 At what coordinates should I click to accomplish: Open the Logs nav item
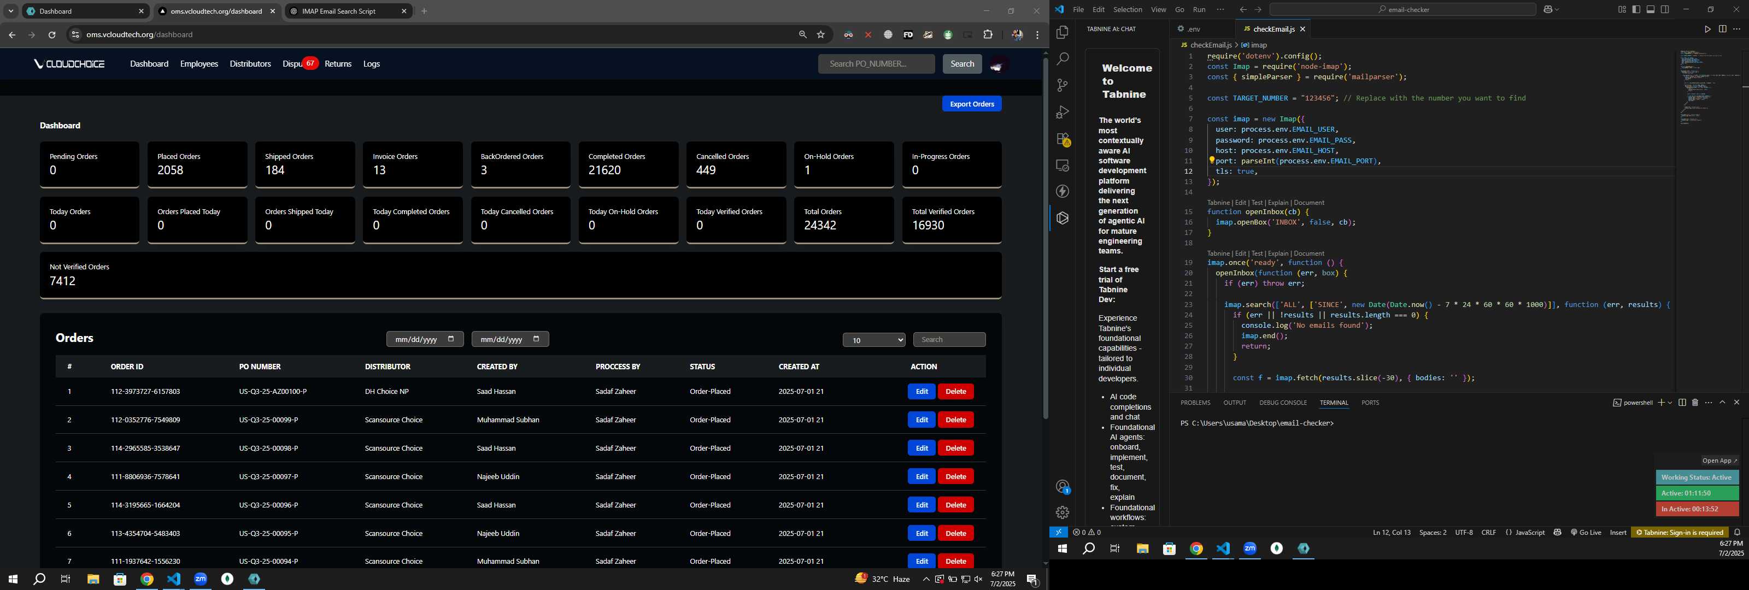pos(372,64)
